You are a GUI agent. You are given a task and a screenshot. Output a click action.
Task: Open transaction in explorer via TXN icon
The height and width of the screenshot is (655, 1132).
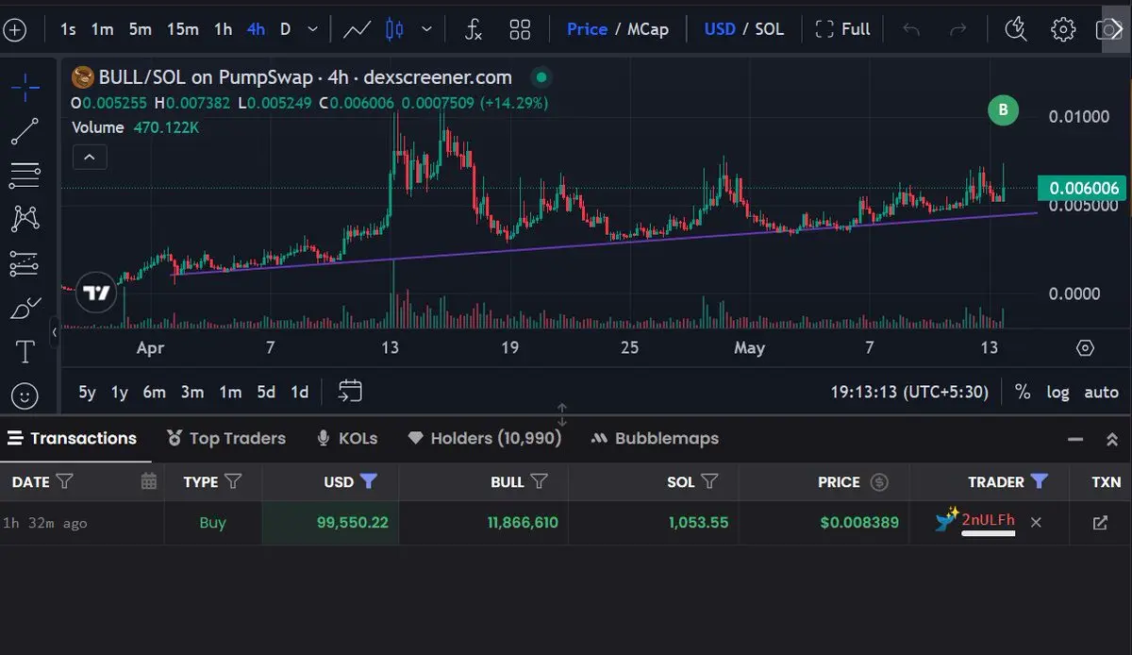[x=1100, y=522]
